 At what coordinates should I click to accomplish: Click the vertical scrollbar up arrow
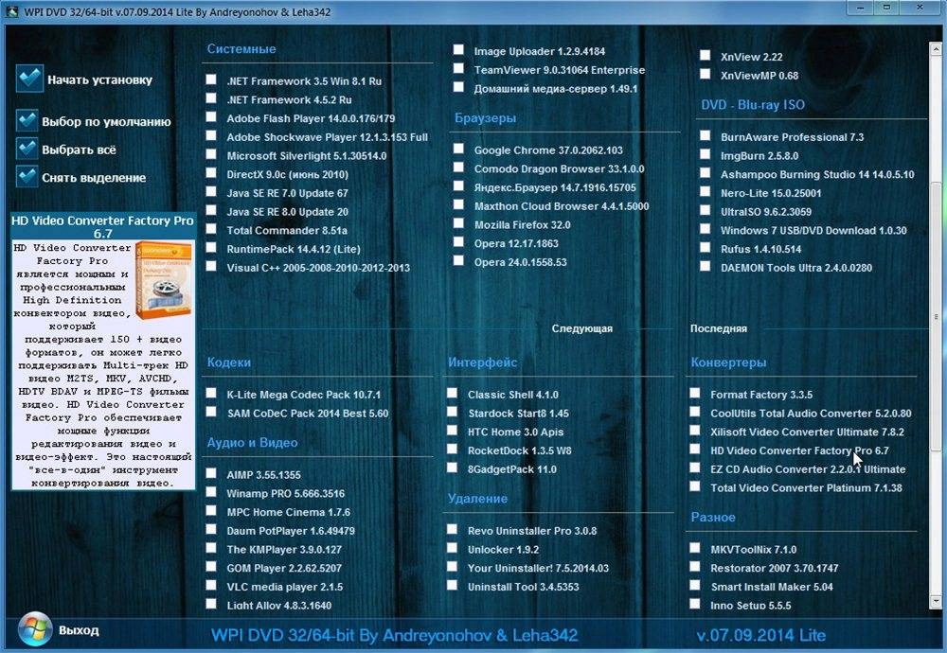click(x=937, y=48)
